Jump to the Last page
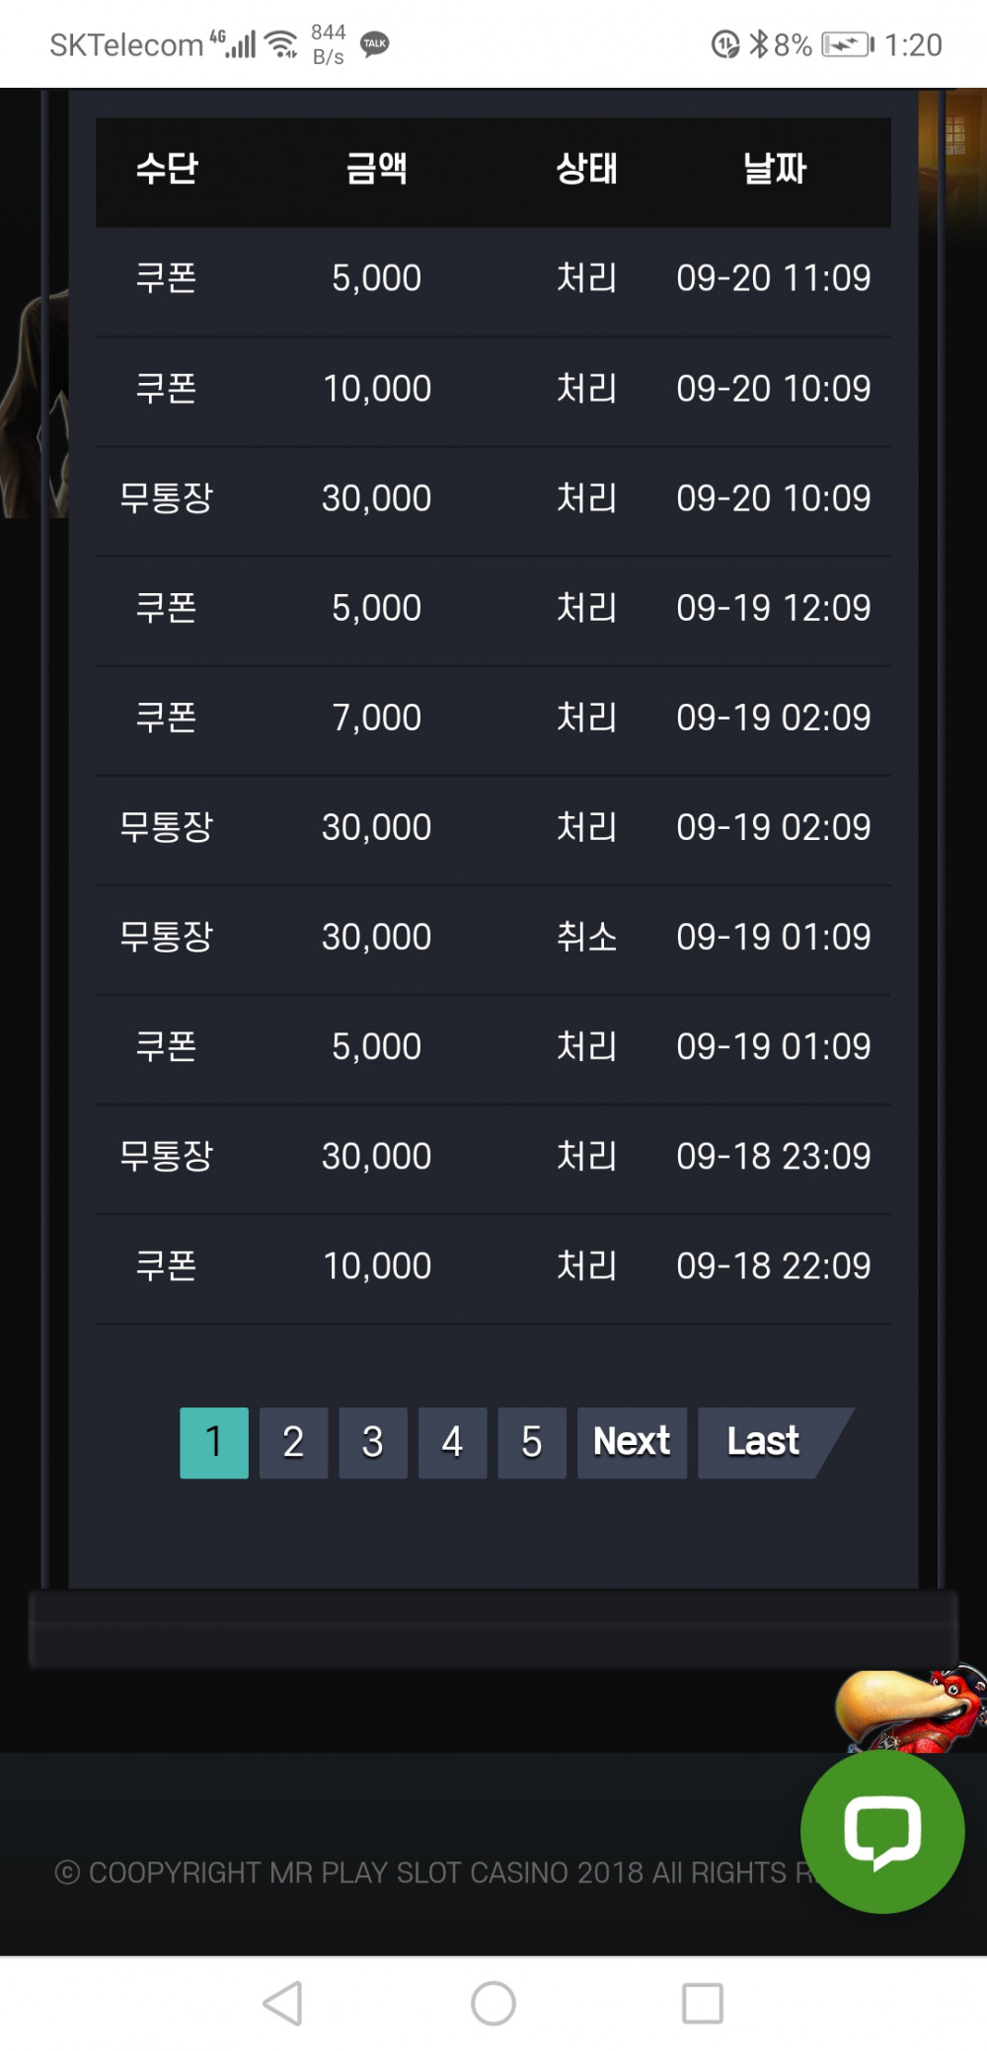The image size is (987, 2051). click(764, 1442)
